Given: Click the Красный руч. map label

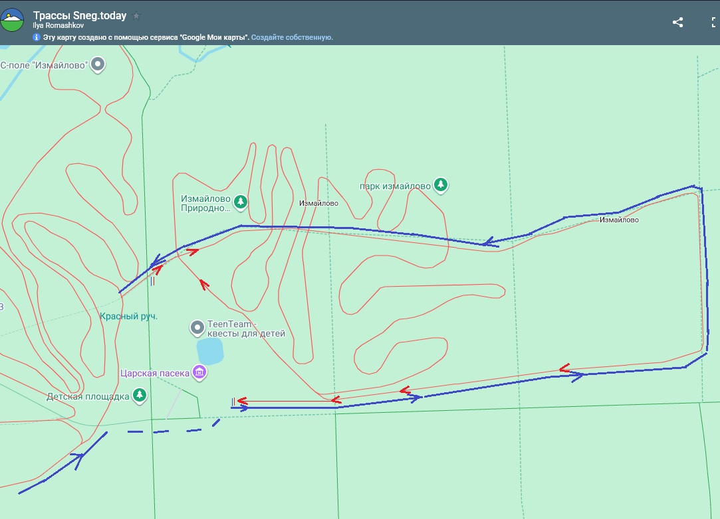Looking at the screenshot, I should (128, 317).
